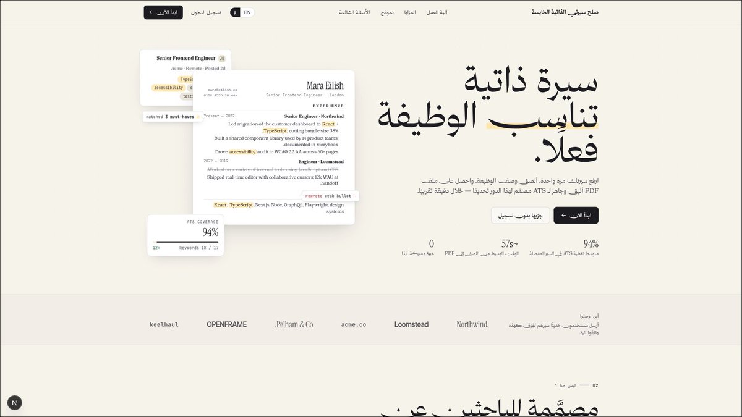
Task: Click the accessibility tag on the job card
Action: (169, 88)
